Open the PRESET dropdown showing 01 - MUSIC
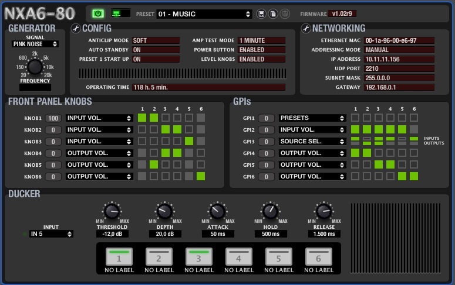The width and height of the screenshot is (455, 285). (x=204, y=13)
